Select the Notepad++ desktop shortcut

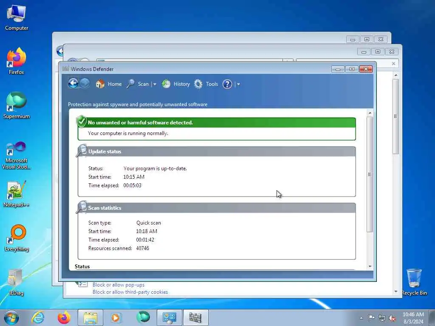[x=17, y=194]
